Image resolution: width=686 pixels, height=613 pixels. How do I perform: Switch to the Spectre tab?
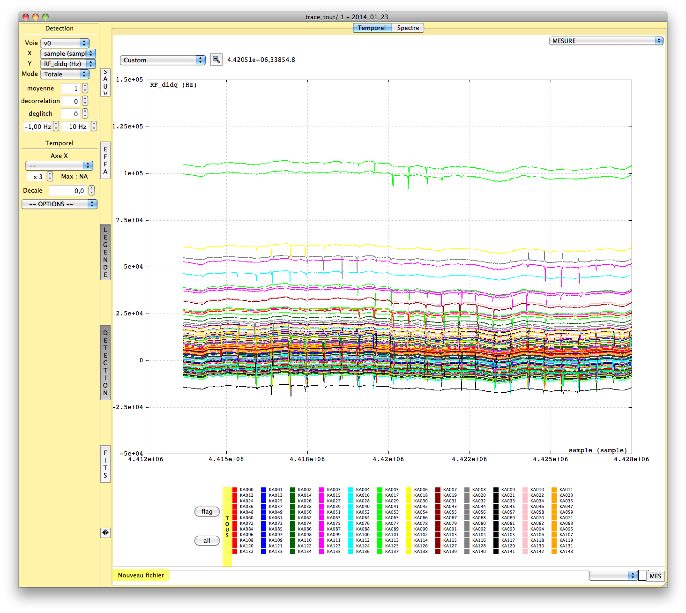(408, 28)
